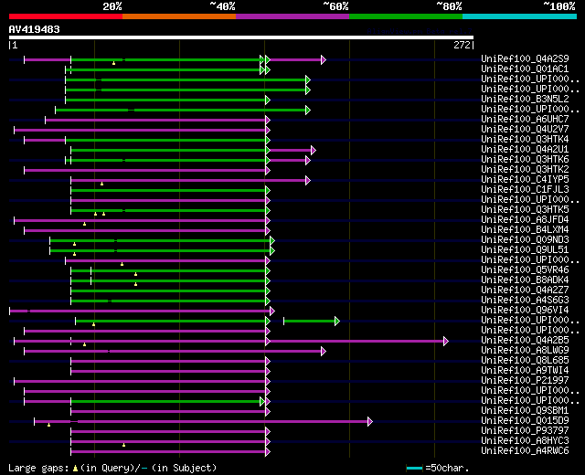
Task: Click the yellow gap marker under the A8HYC3 bar
Action: 124,445
